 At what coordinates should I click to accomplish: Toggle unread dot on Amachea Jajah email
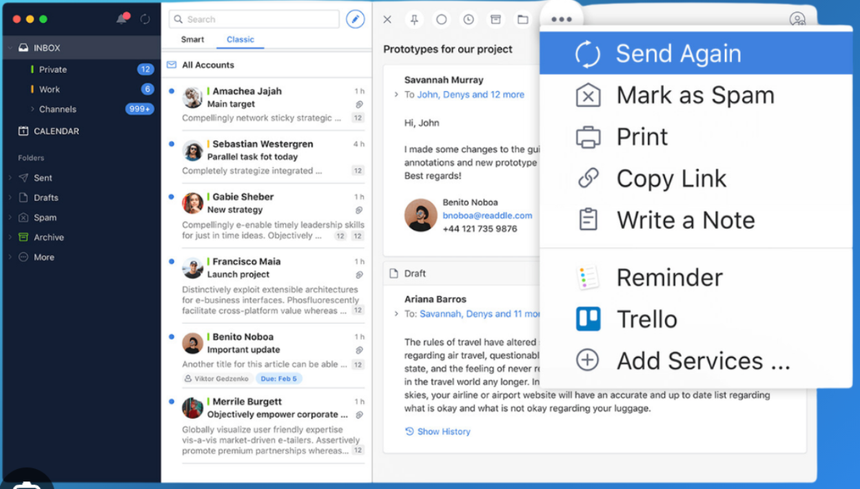(x=172, y=91)
